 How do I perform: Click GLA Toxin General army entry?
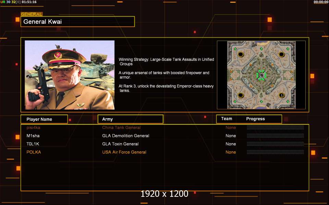[120, 144]
